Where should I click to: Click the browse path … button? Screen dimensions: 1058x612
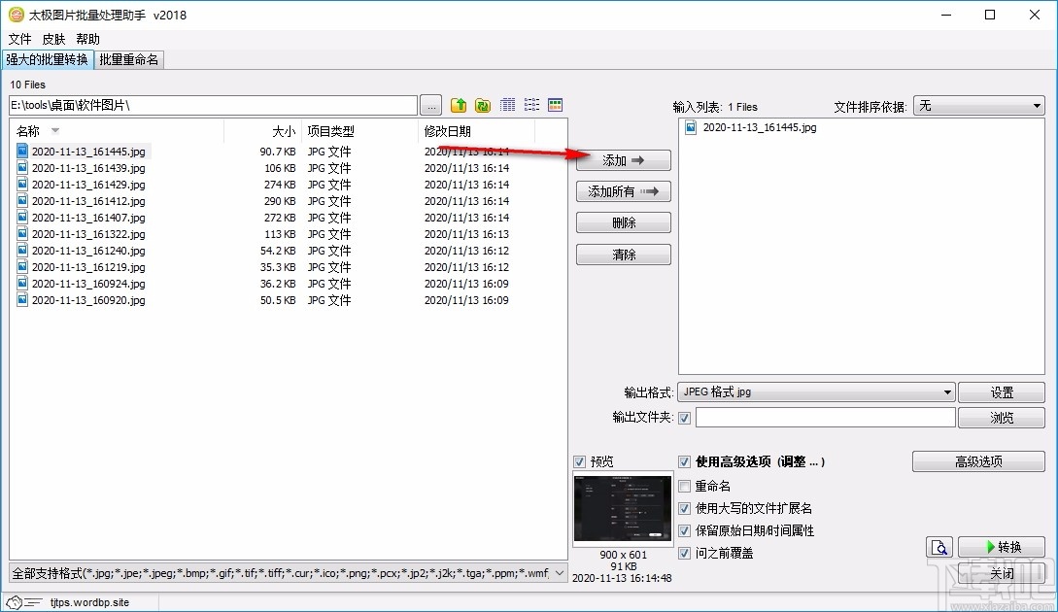point(431,105)
